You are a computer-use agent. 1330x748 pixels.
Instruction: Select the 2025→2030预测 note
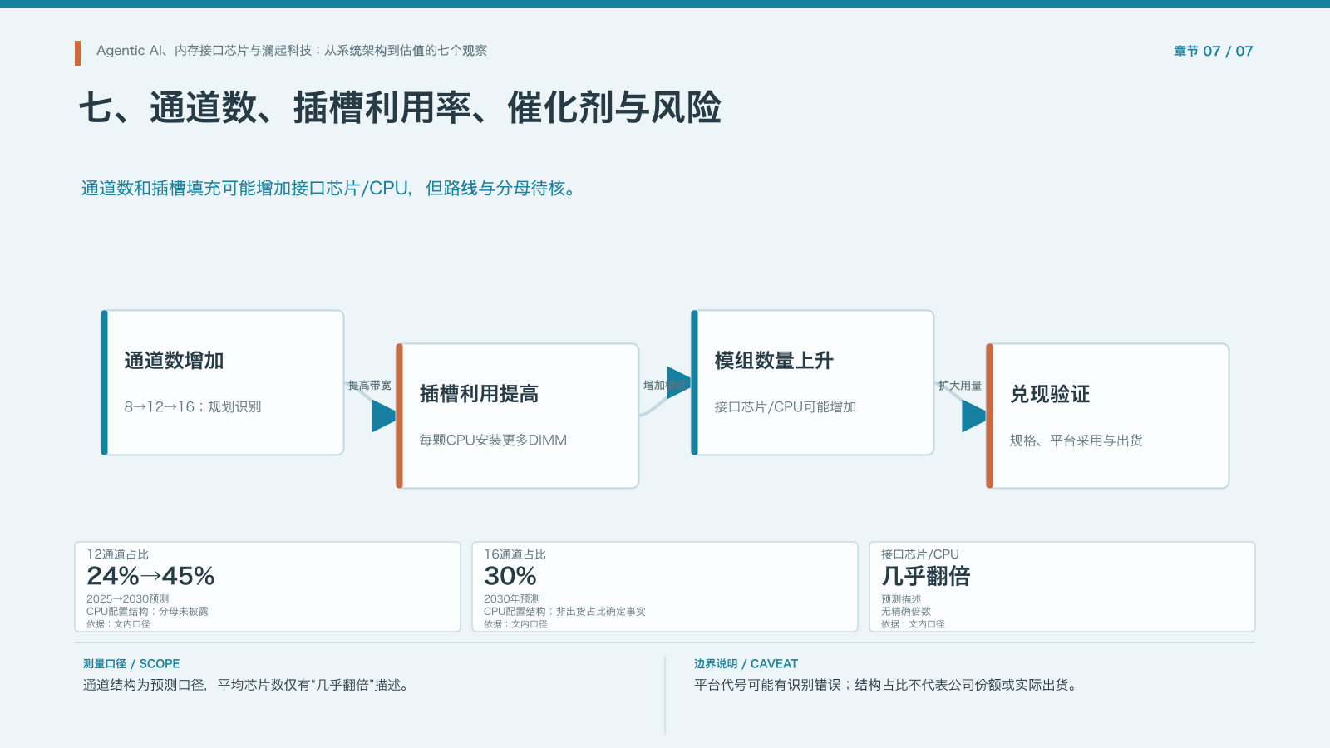(x=127, y=598)
